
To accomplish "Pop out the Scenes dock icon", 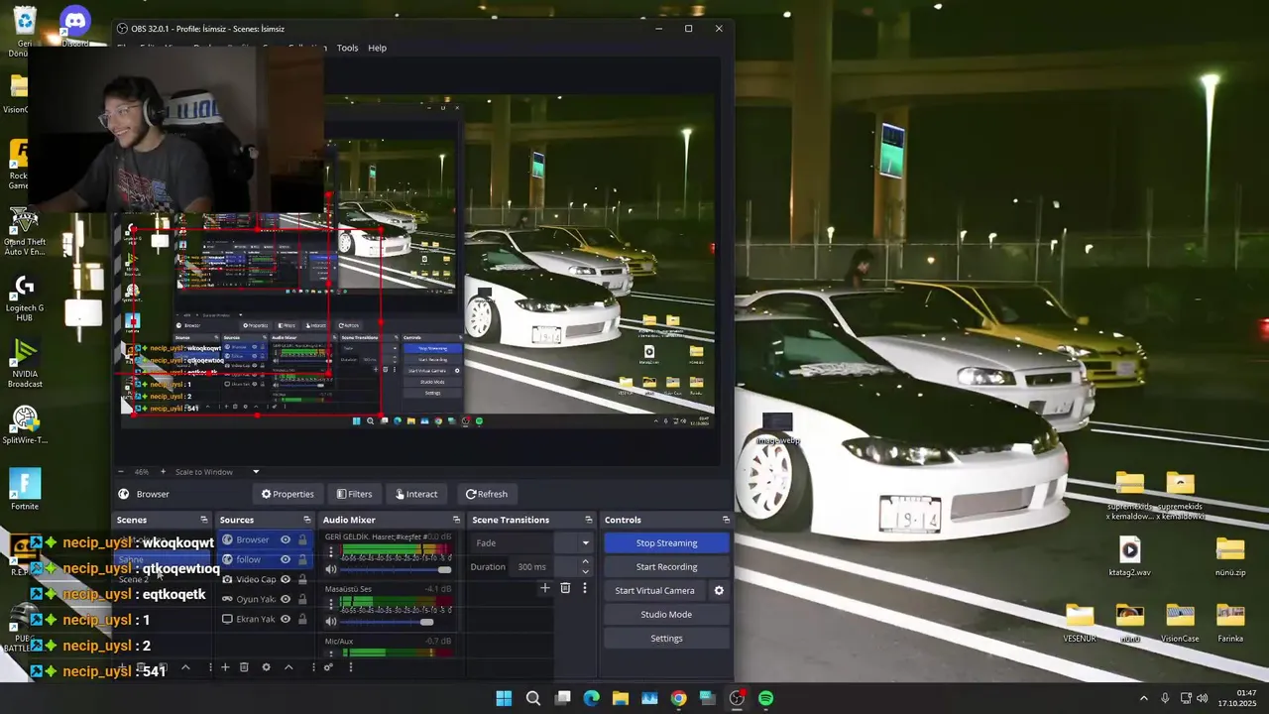I will click(x=204, y=520).
